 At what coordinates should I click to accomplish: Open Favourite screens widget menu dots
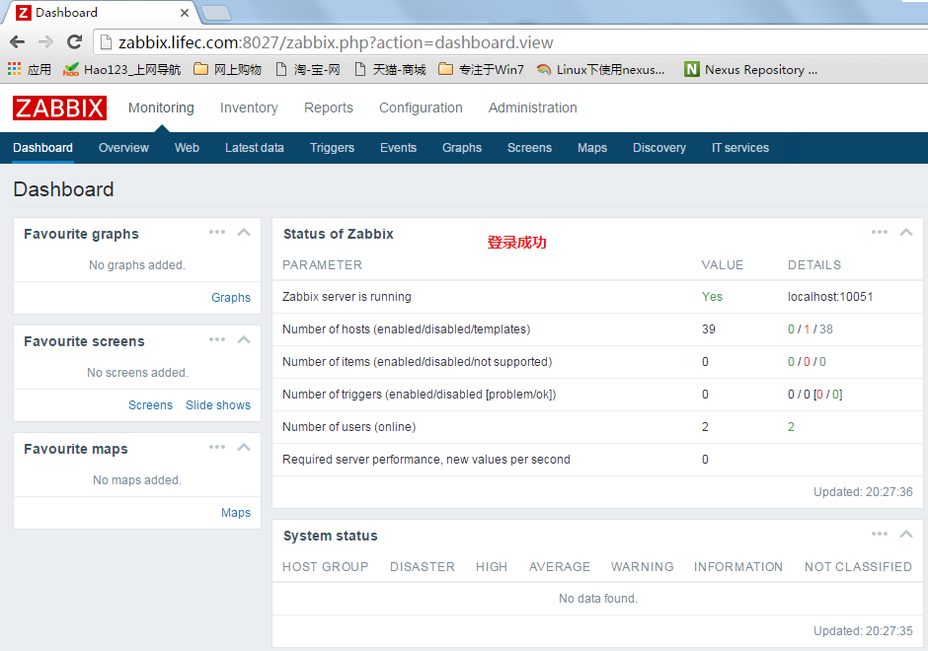tap(217, 340)
